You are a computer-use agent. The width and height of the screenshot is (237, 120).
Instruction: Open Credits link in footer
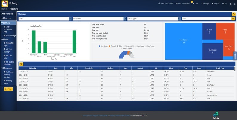(x=119, y=116)
